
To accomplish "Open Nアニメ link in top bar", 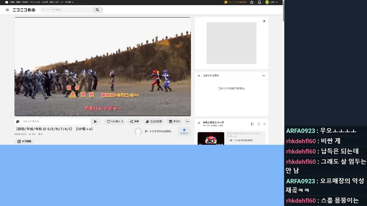I will [59, 2].
